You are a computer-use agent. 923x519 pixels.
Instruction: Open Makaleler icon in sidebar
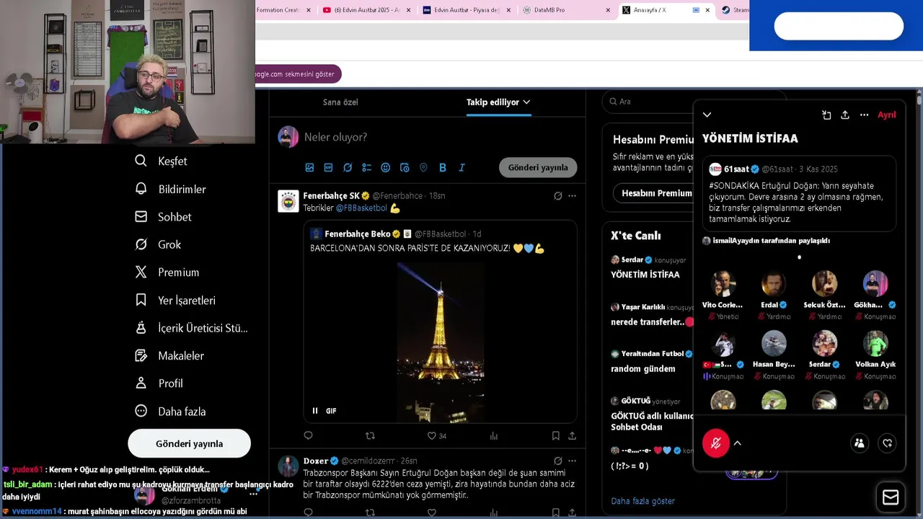[141, 355]
